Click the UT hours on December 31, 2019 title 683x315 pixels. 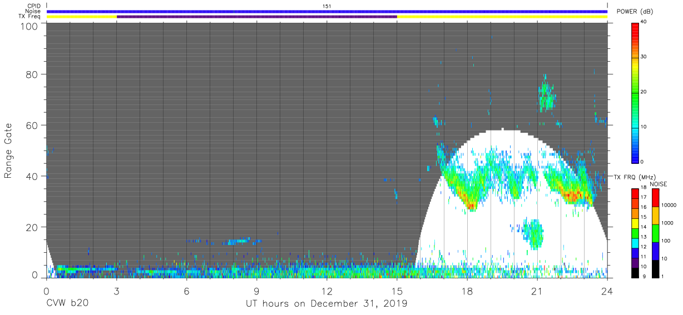point(327,304)
